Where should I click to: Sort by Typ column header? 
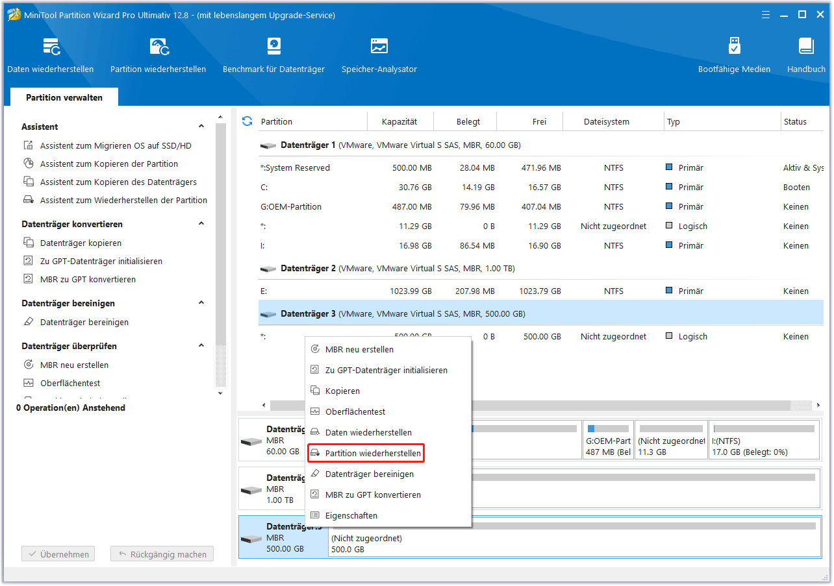pyautogui.click(x=722, y=121)
